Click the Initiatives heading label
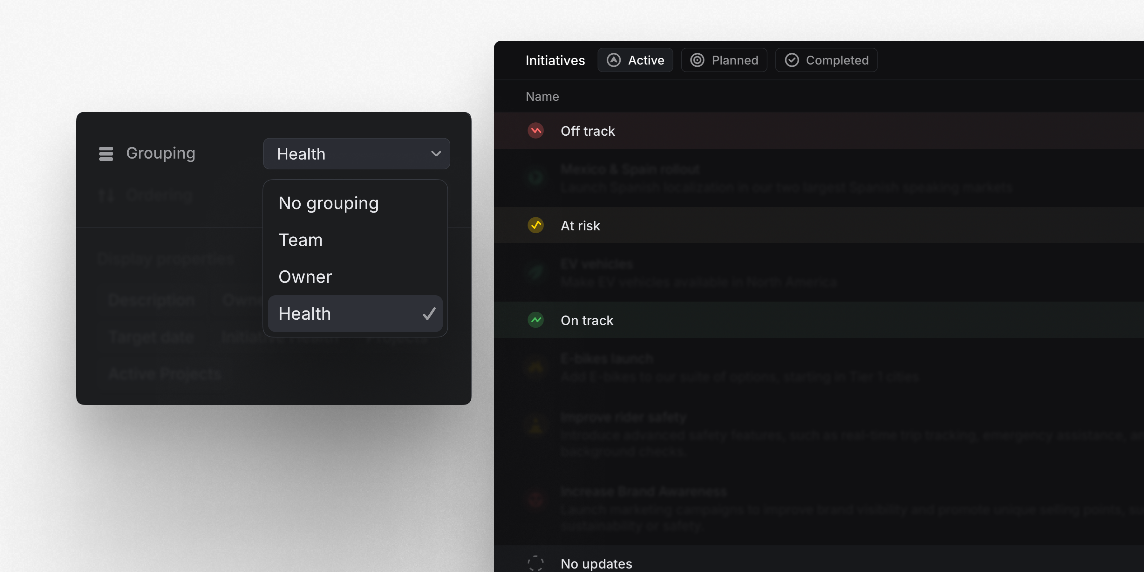The image size is (1144, 572). click(x=555, y=60)
